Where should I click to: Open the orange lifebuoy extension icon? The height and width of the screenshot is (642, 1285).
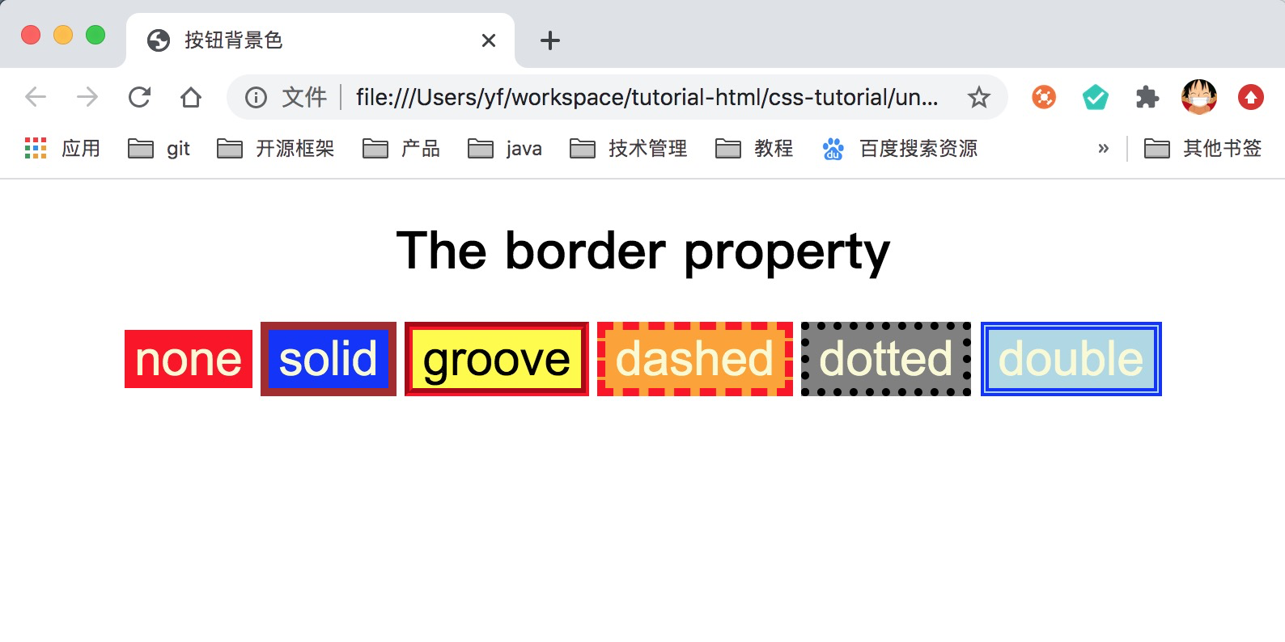[x=1044, y=98]
